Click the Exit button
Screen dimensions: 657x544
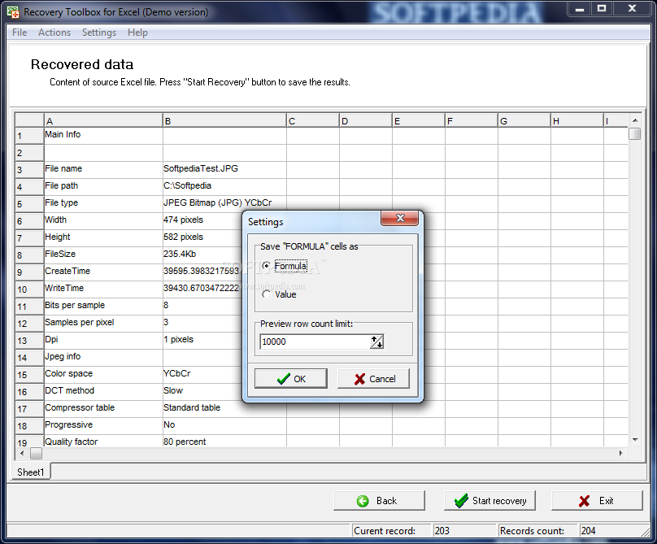click(597, 501)
